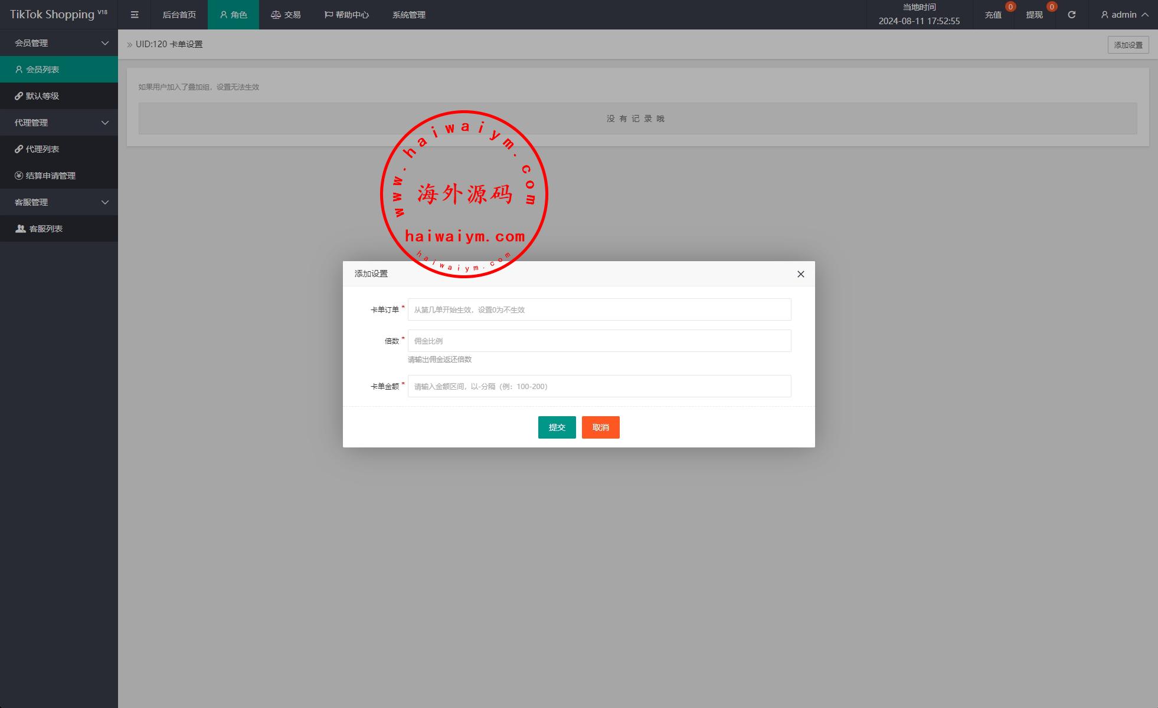Collapse the 代理管理 sidebar group

click(59, 123)
